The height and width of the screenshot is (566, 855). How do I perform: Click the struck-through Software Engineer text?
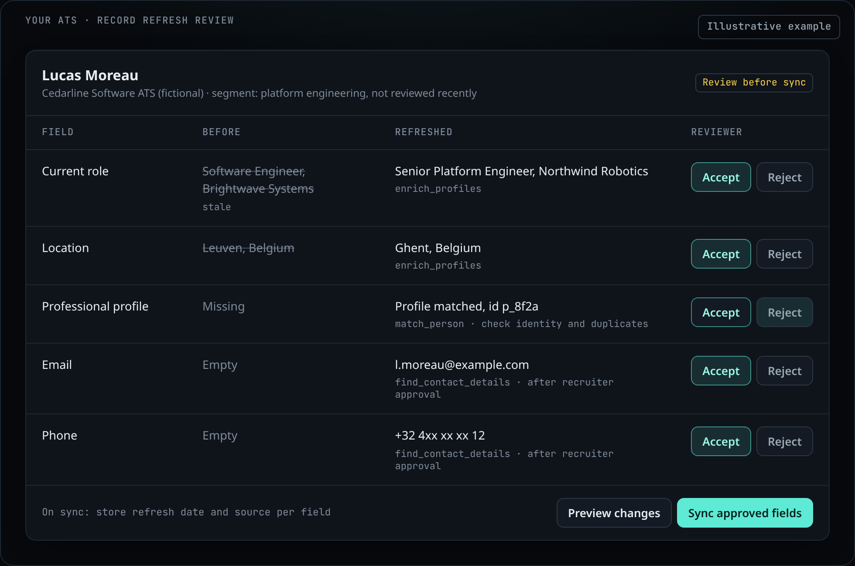coord(254,171)
